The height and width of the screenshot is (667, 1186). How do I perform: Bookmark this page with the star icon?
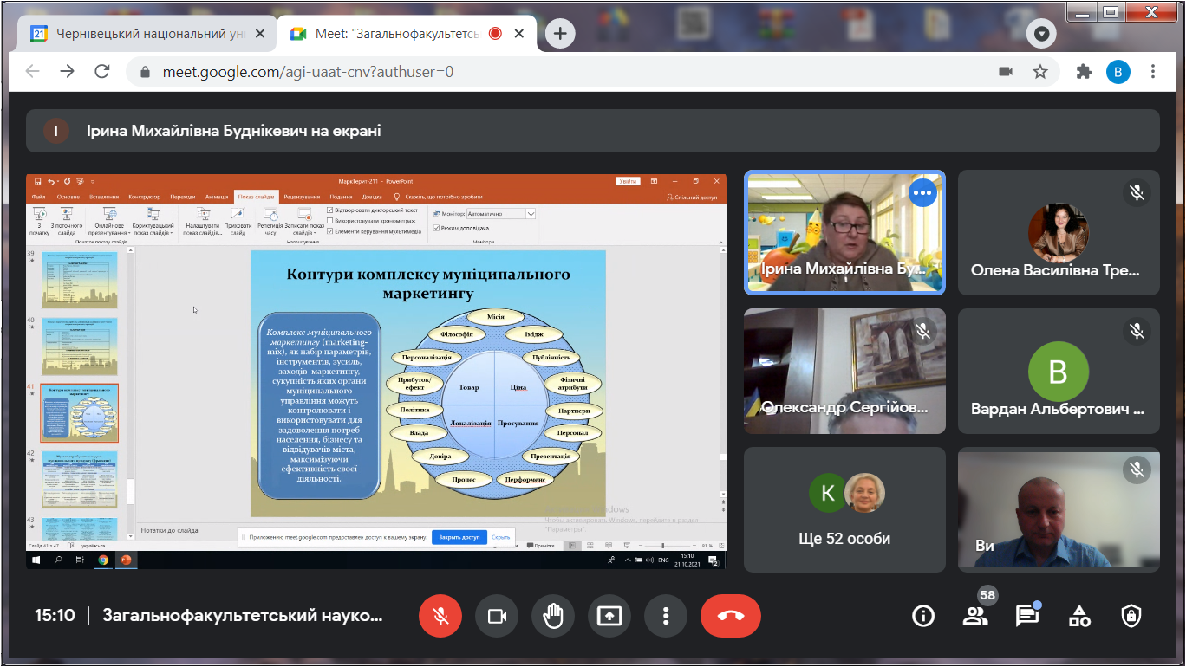(1040, 72)
